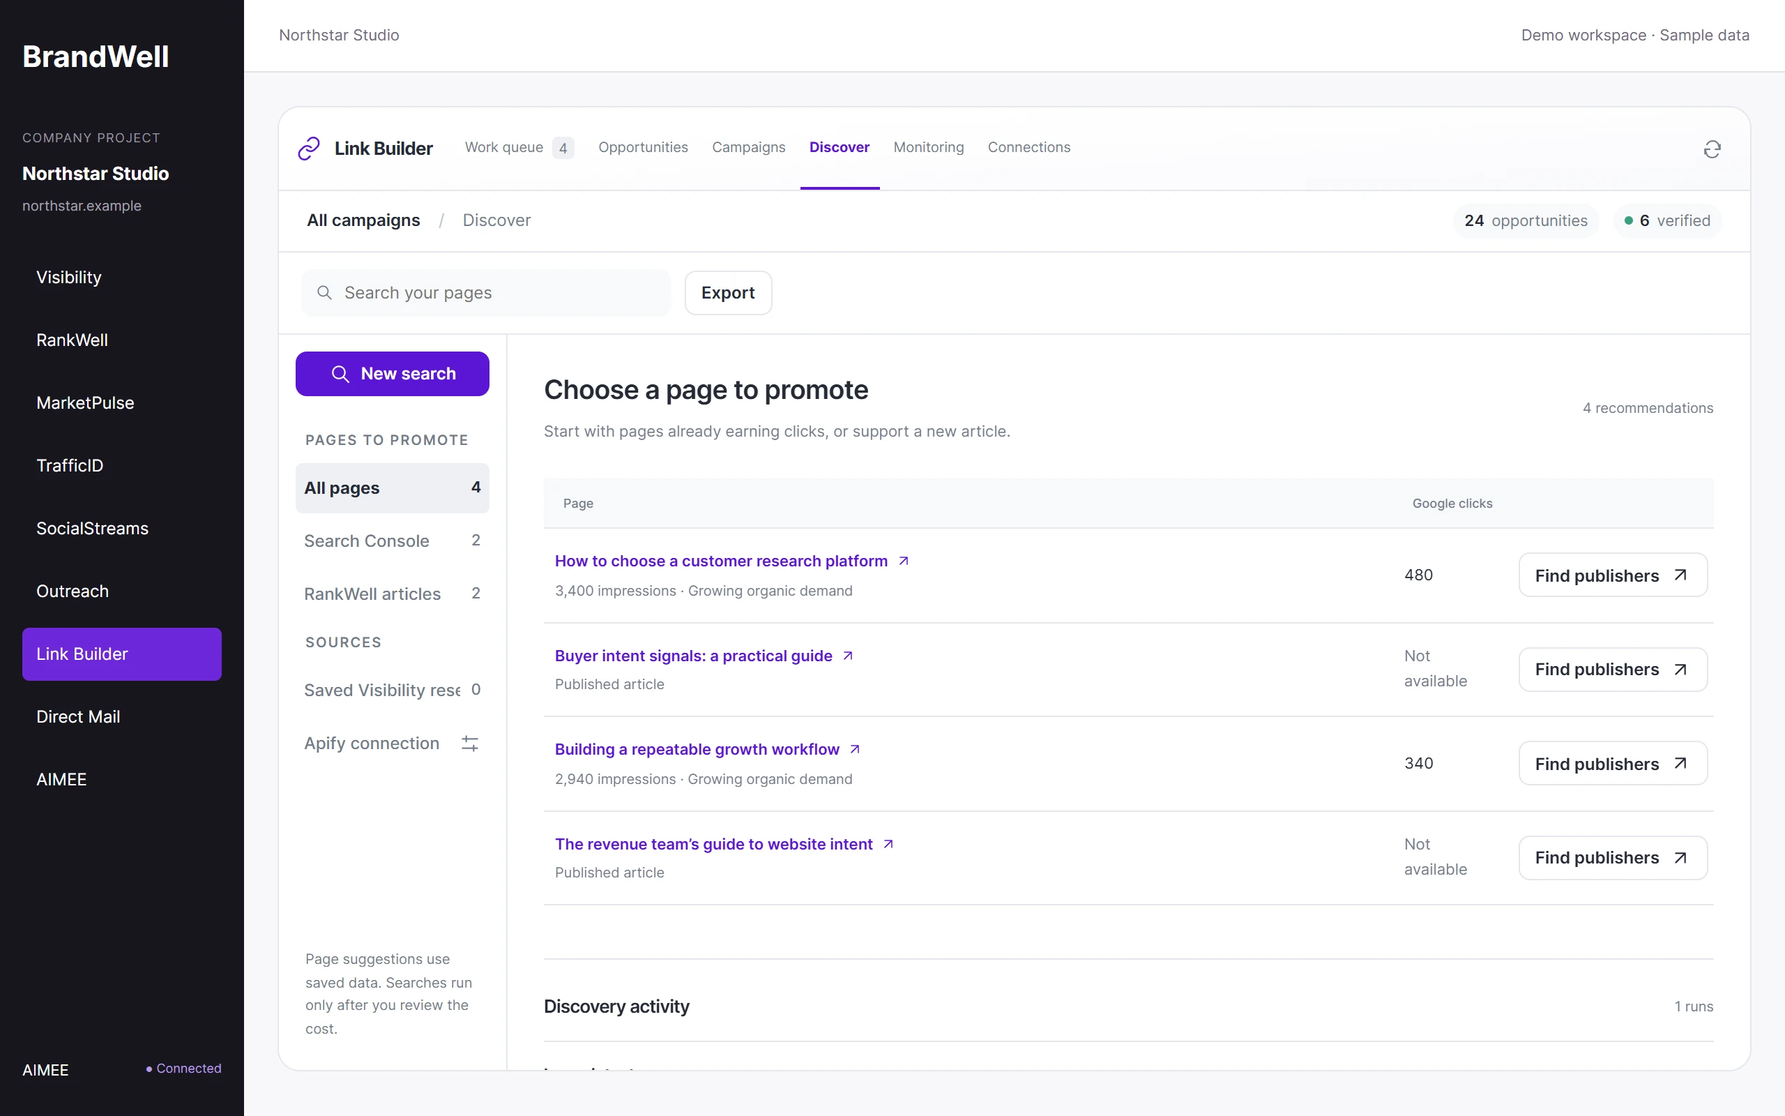This screenshot has width=1785, height=1116.
Task: Click the 24 opportunities badge
Action: (x=1526, y=220)
